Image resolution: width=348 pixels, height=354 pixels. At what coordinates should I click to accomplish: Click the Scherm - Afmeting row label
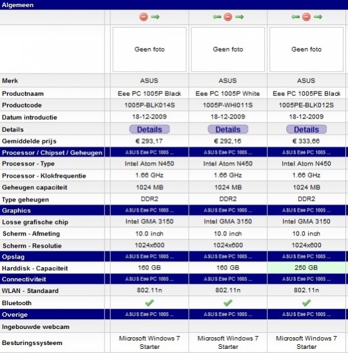pos(31,234)
